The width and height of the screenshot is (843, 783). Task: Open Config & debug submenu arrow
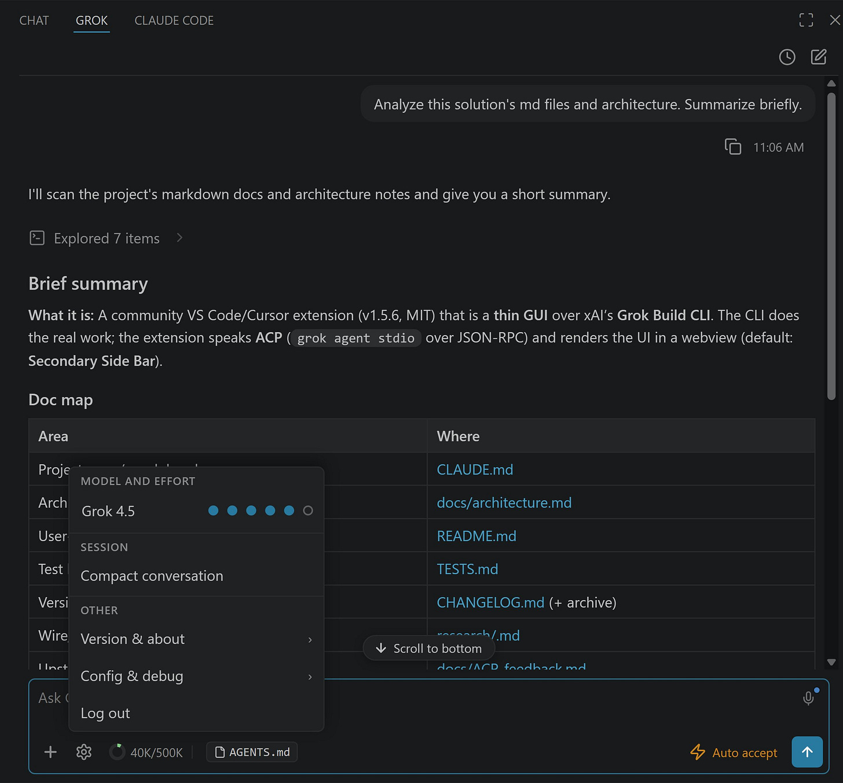[310, 677]
